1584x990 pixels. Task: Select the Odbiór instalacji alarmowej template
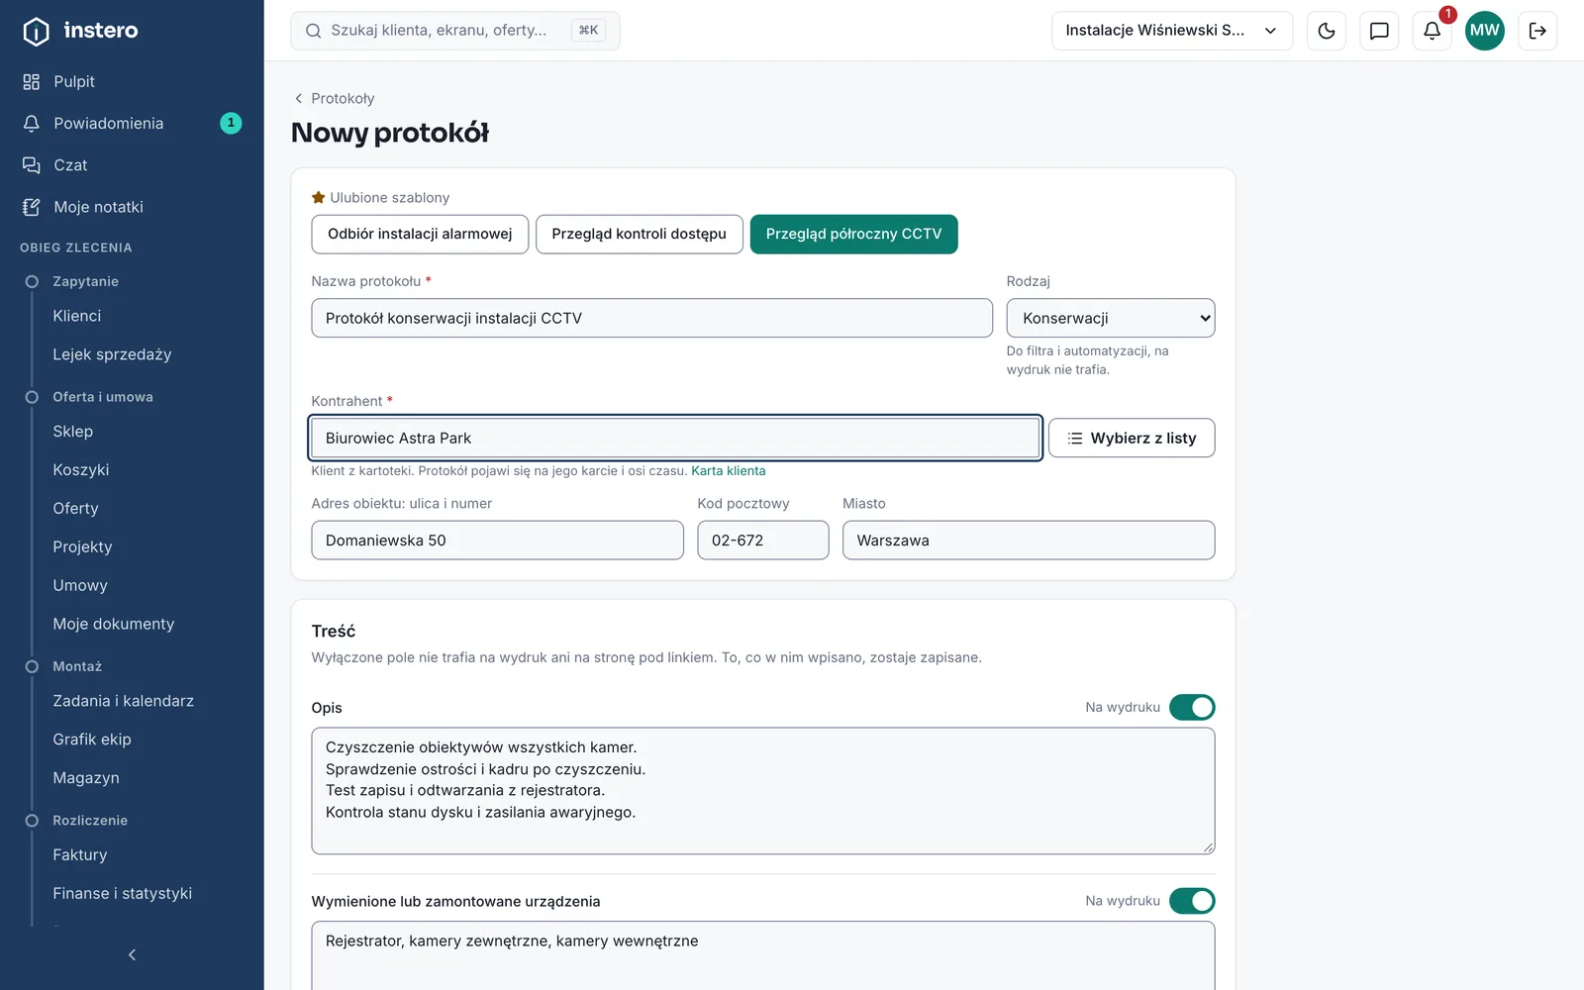coord(420,234)
